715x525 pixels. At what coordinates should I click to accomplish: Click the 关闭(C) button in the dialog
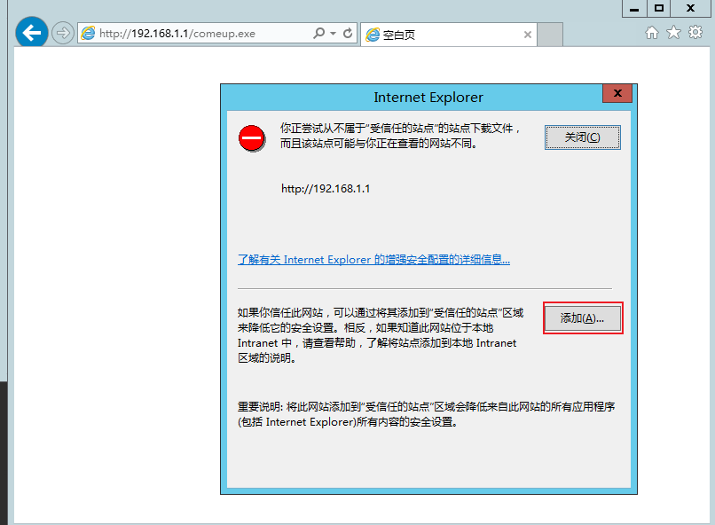pos(582,137)
